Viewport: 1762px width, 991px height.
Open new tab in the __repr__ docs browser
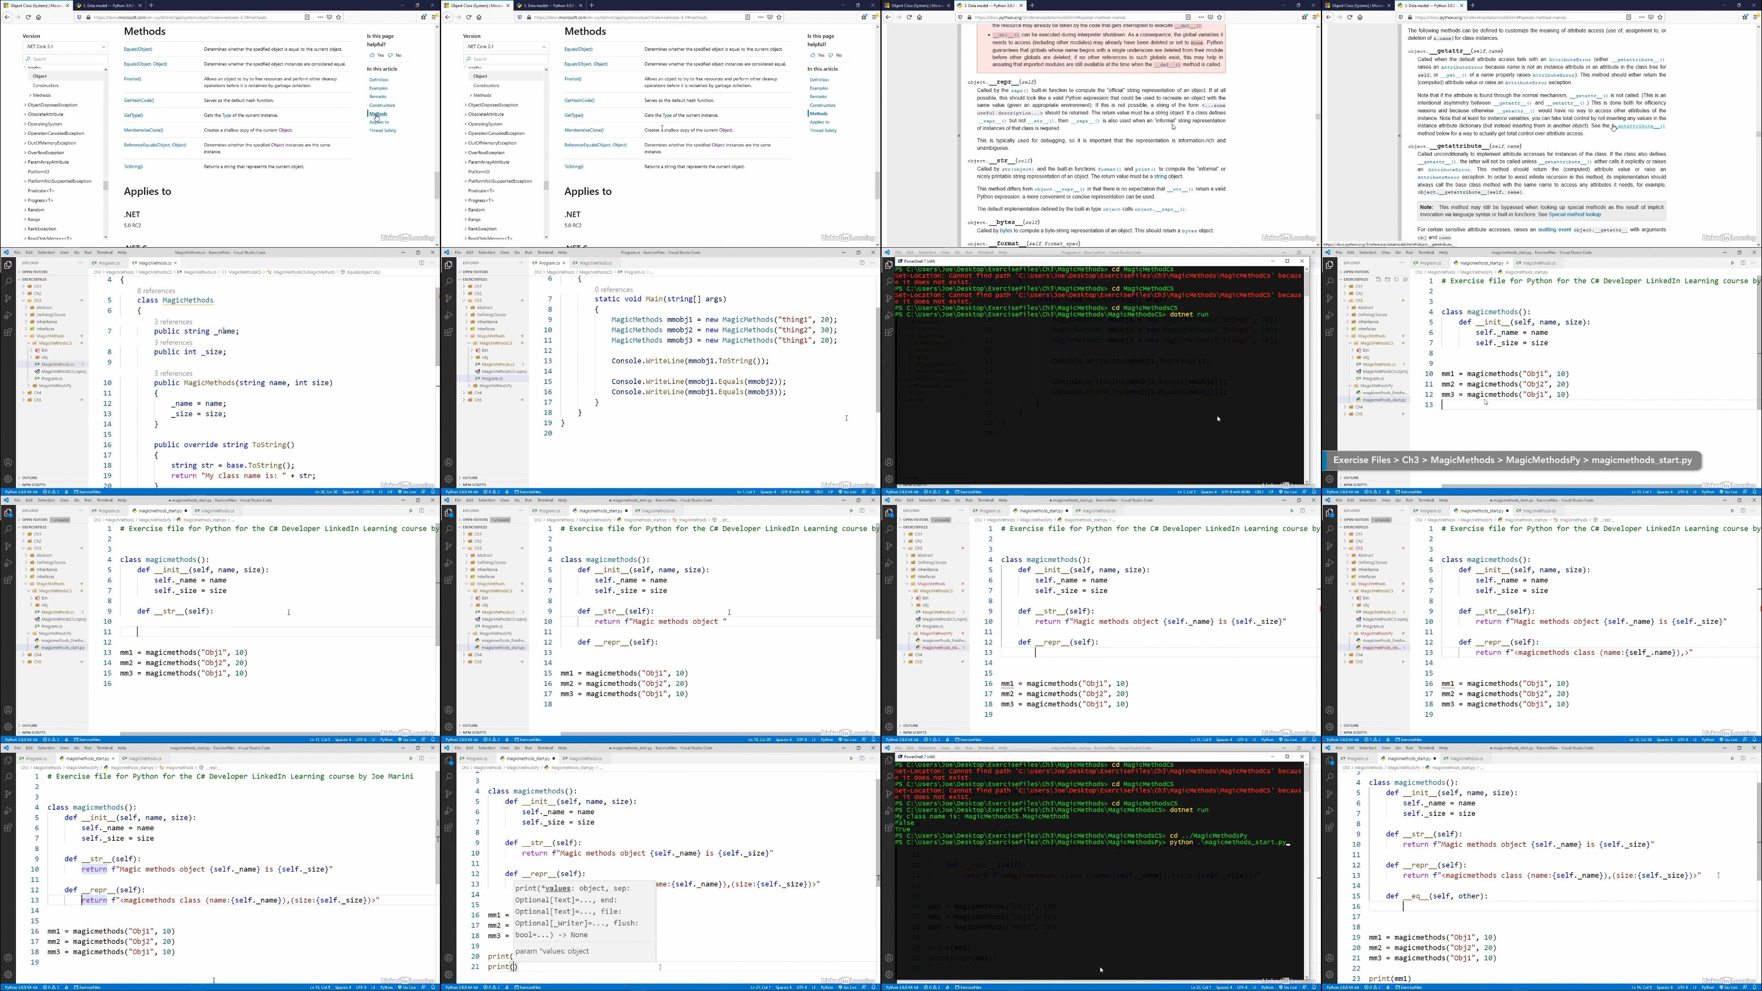[1032, 6]
